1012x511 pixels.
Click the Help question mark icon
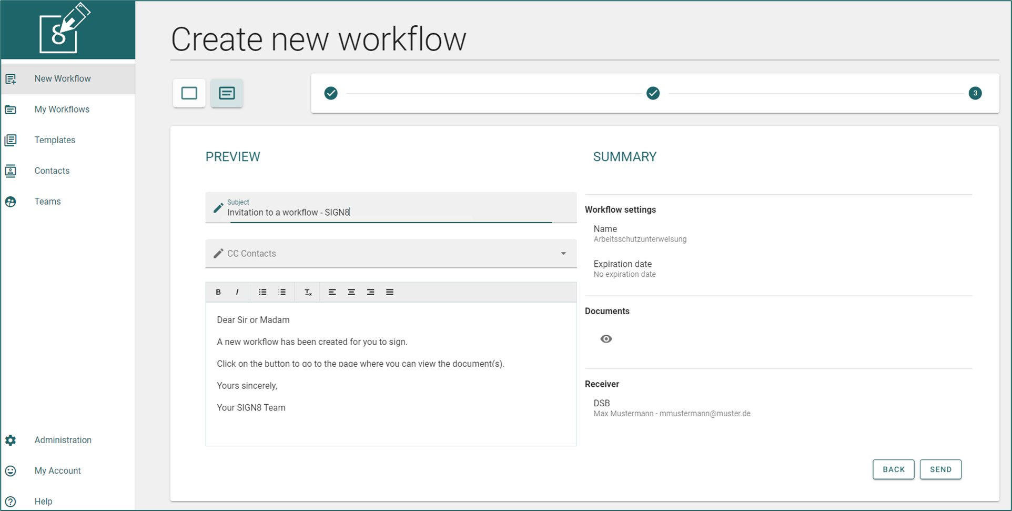[x=11, y=502]
